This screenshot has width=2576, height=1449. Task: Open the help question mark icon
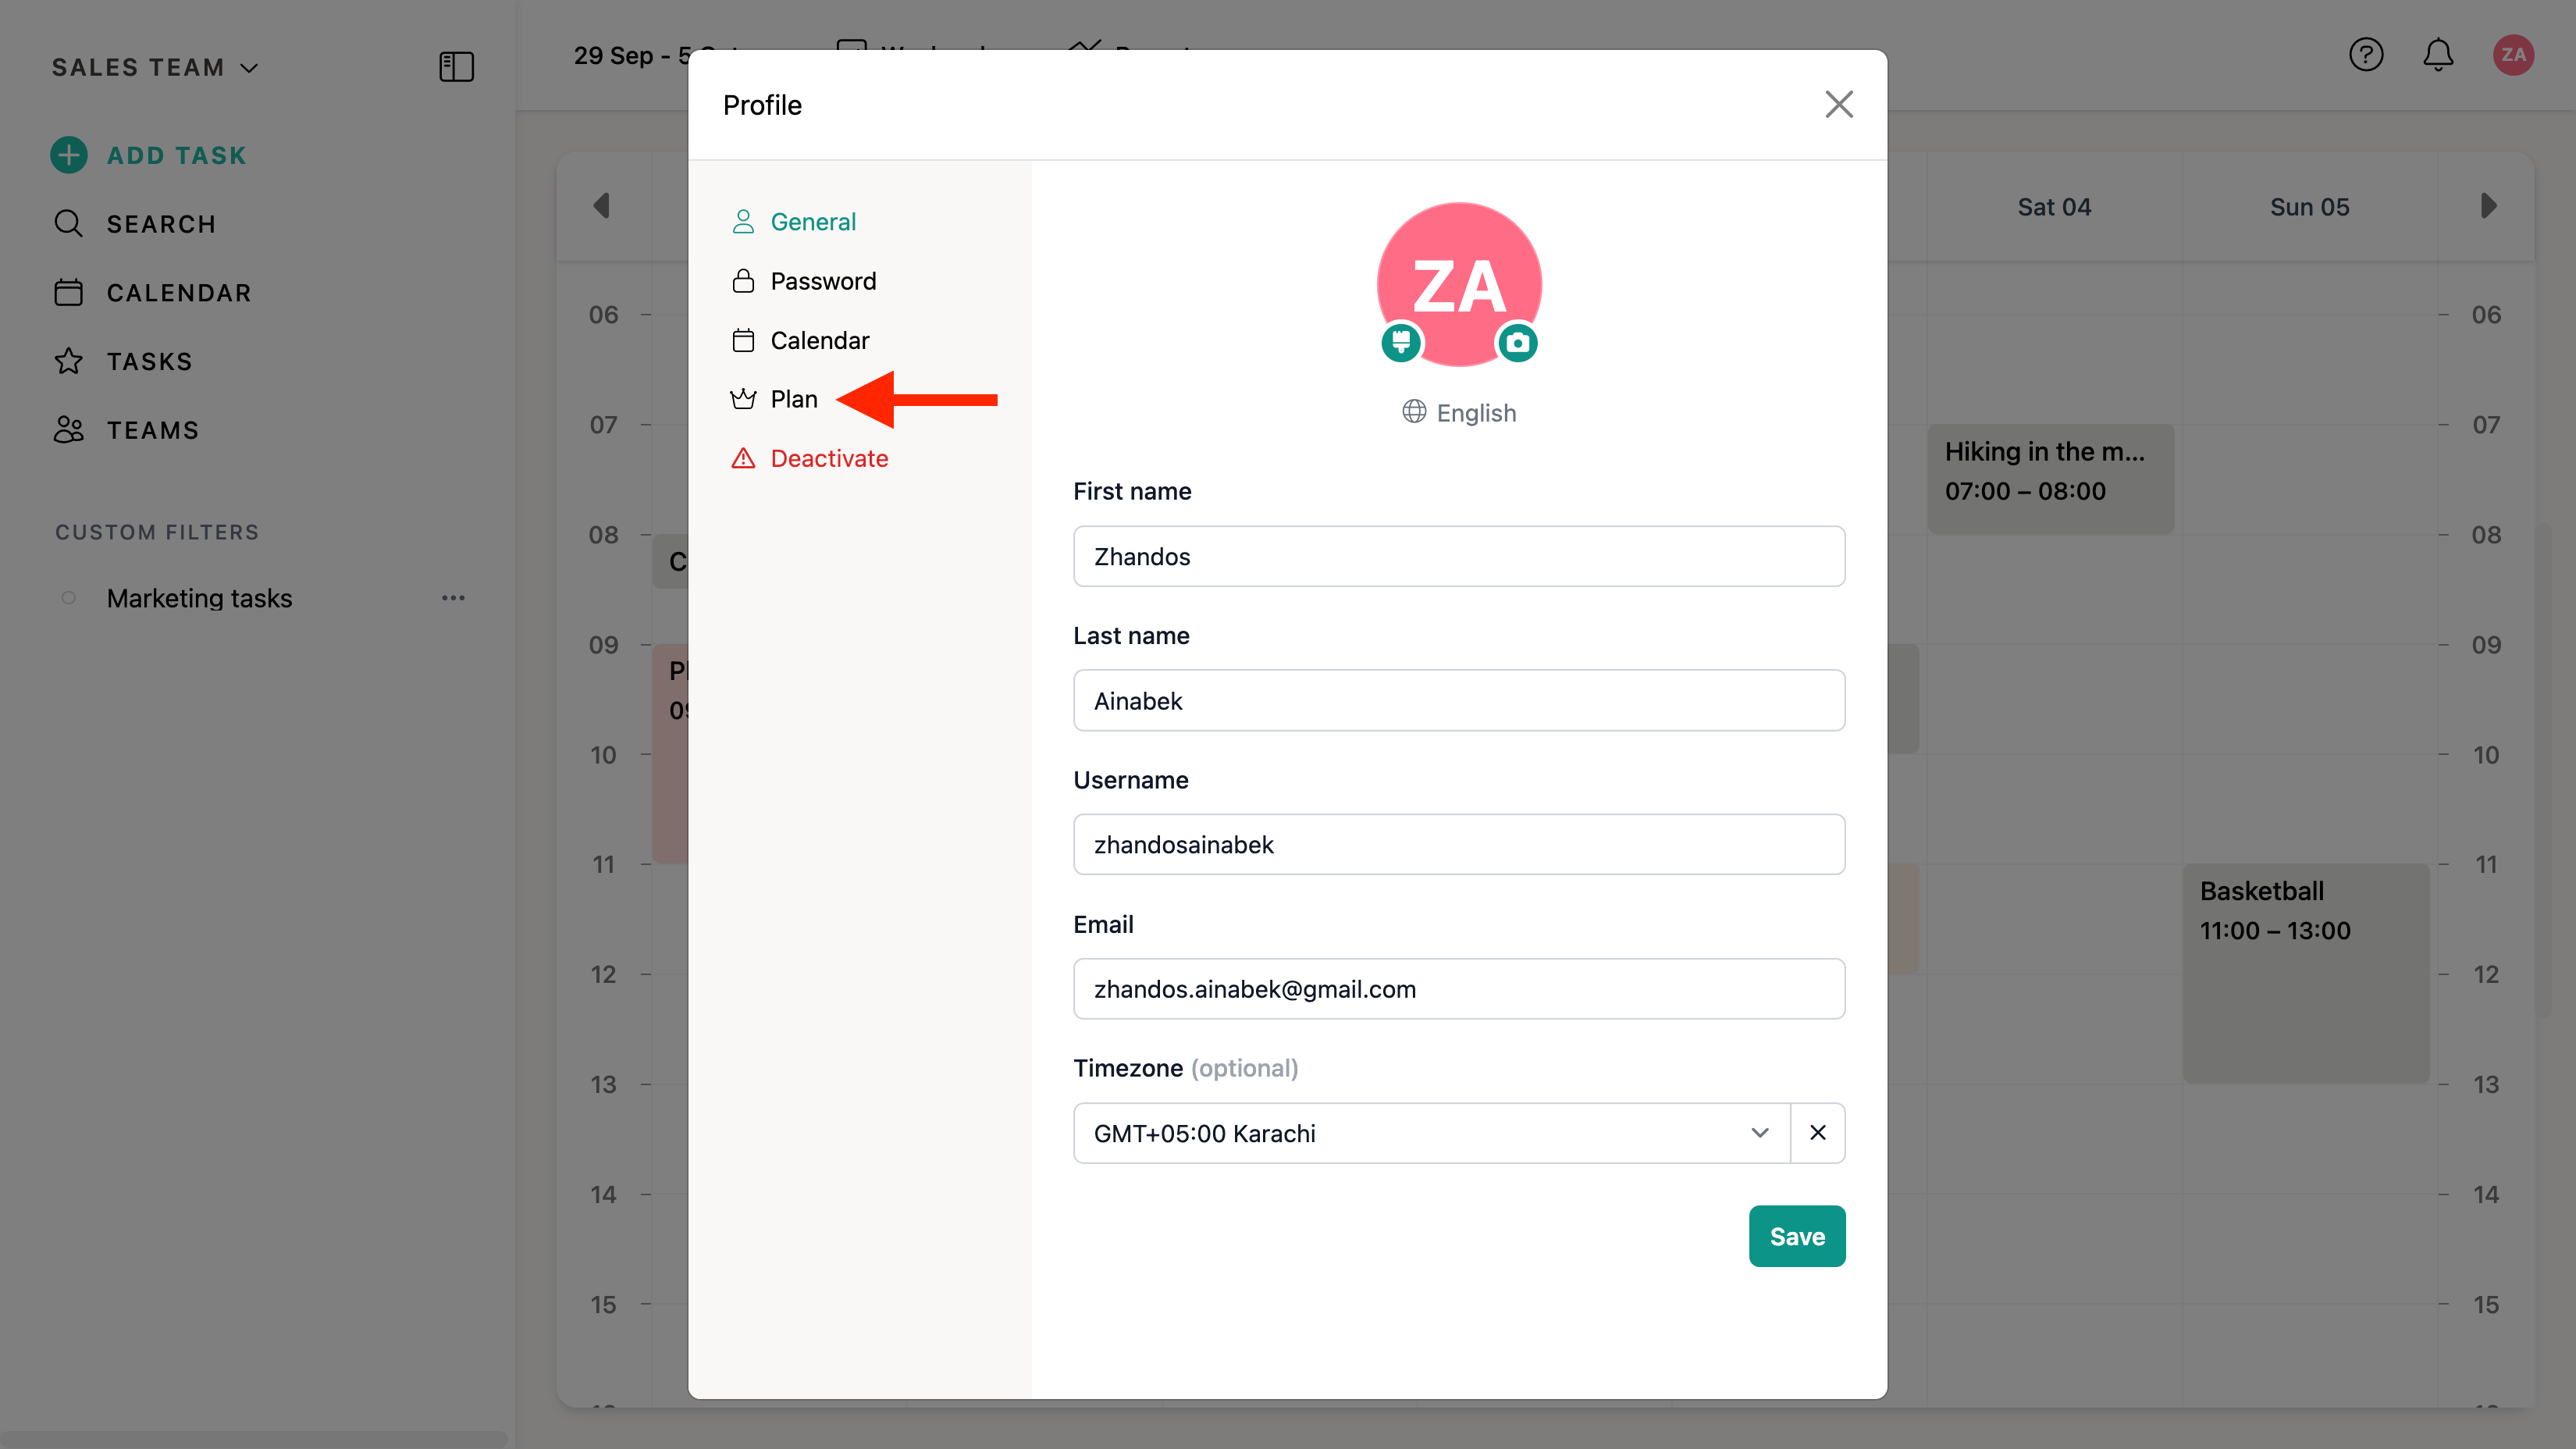(x=2365, y=55)
